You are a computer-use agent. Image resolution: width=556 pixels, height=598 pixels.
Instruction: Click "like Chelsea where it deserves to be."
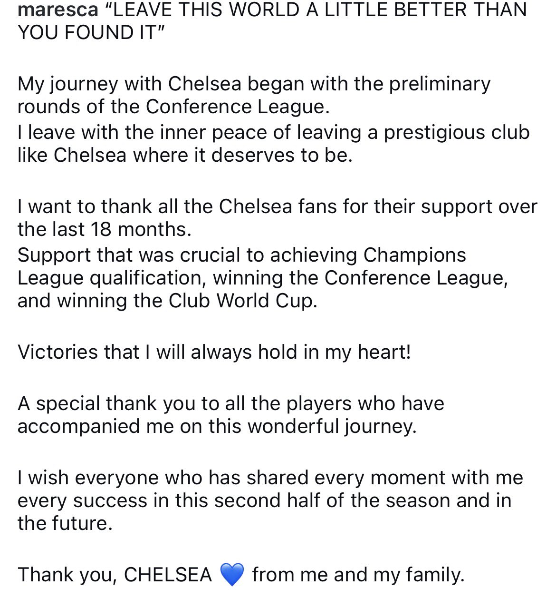click(185, 155)
